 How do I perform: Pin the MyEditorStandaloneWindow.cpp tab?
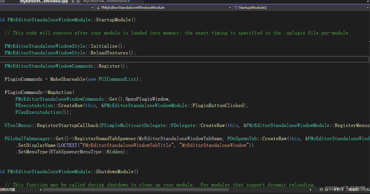(x=73, y=1)
